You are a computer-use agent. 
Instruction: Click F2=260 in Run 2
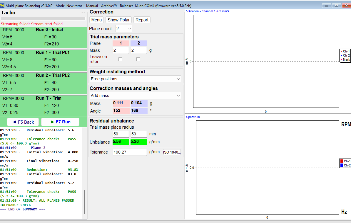click(51, 90)
